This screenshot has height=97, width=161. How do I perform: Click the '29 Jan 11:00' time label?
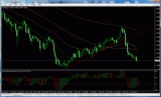53,92
